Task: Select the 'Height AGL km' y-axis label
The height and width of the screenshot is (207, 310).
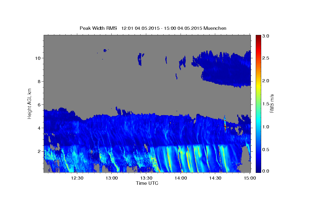Action: click(x=29, y=103)
